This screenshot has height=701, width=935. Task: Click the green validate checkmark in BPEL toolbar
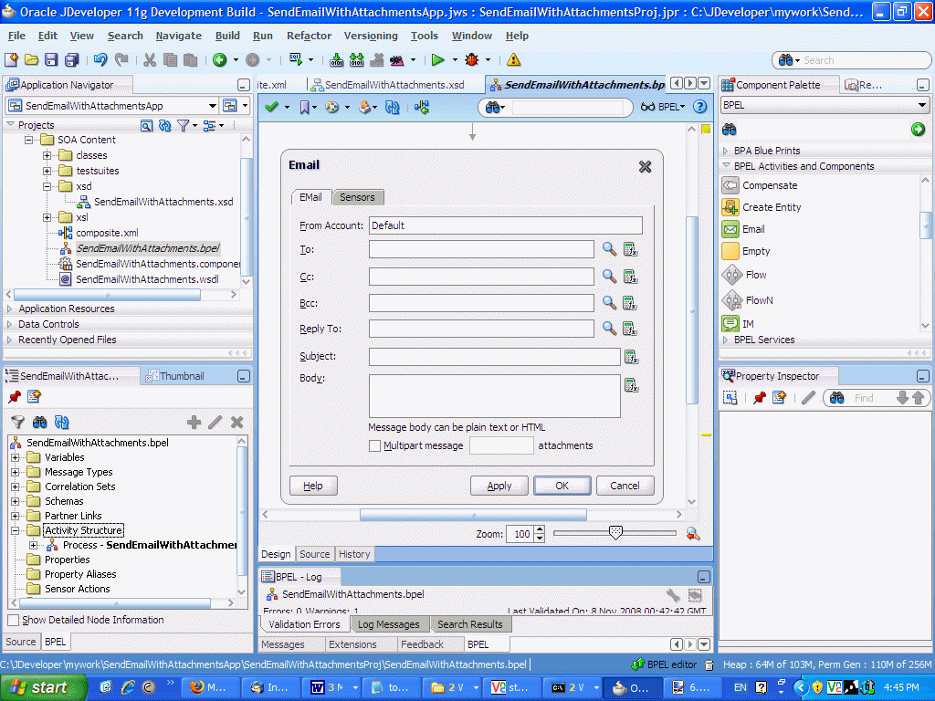pos(271,107)
